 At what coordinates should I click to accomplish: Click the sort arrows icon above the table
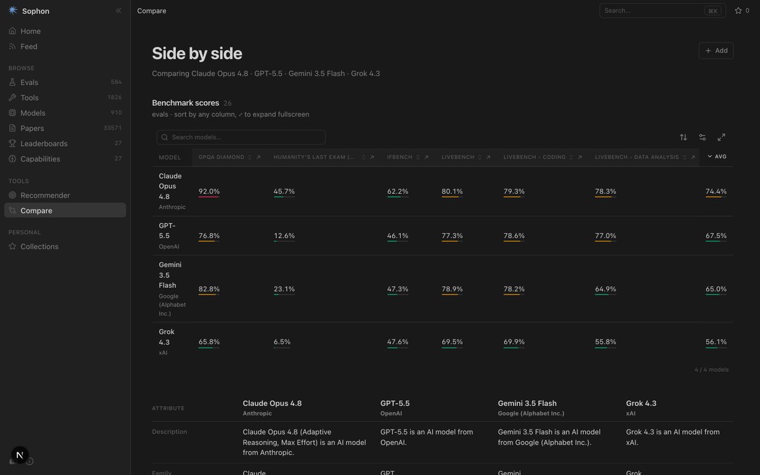tap(683, 137)
